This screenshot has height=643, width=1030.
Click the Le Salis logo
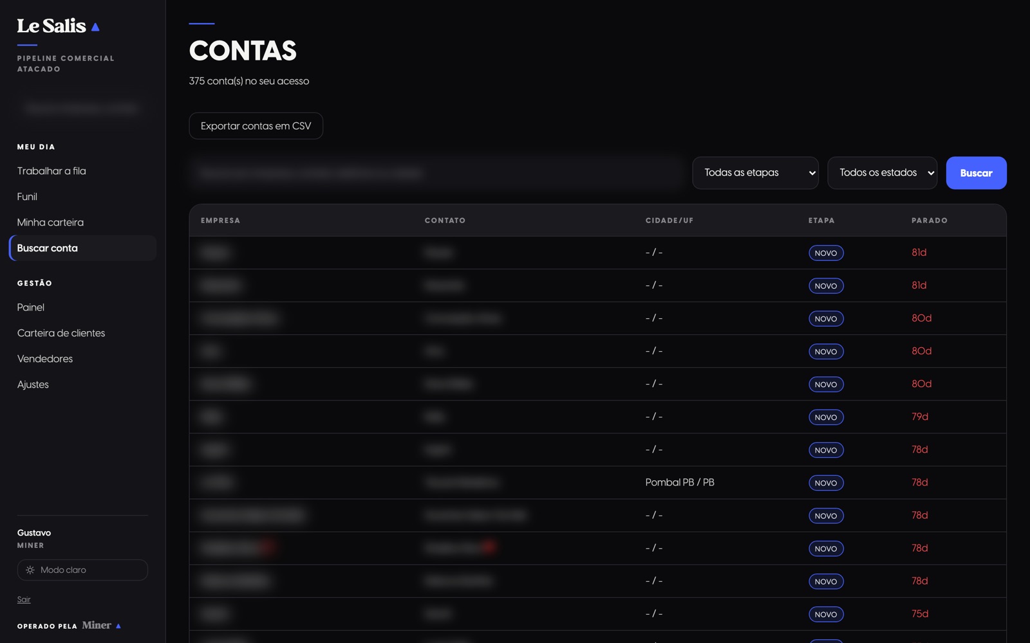58,26
